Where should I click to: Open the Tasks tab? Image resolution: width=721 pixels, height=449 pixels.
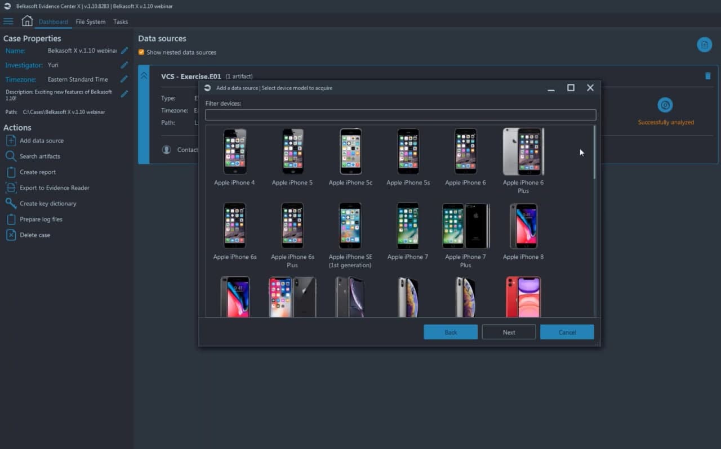pyautogui.click(x=121, y=22)
